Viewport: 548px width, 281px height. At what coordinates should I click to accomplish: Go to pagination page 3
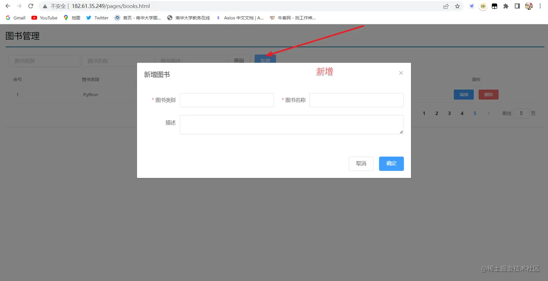[449, 113]
